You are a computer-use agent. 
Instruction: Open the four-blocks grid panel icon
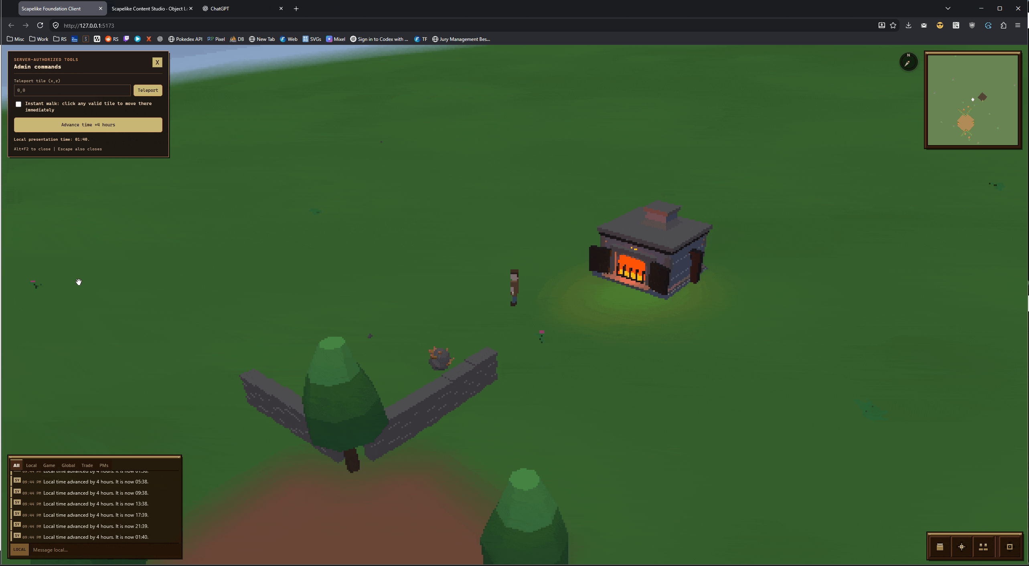tap(983, 547)
